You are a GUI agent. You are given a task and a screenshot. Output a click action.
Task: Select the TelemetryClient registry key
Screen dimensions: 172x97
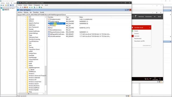33,37
